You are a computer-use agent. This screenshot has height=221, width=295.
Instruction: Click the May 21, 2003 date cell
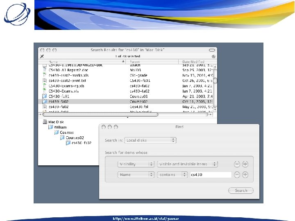click(197, 107)
